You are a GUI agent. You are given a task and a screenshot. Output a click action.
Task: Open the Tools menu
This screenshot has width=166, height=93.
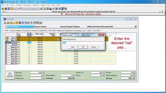53,5
